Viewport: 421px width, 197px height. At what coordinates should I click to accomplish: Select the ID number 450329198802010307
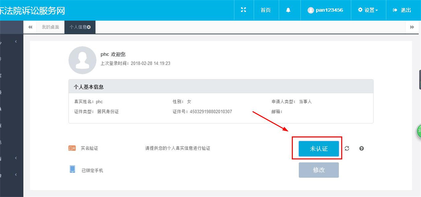(x=211, y=111)
